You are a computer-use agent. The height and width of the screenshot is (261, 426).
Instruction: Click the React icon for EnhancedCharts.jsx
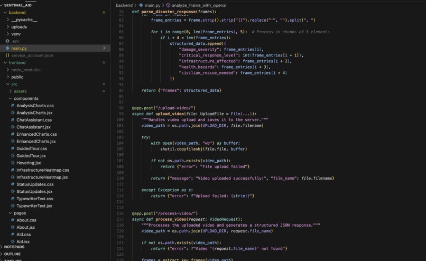point(13,141)
